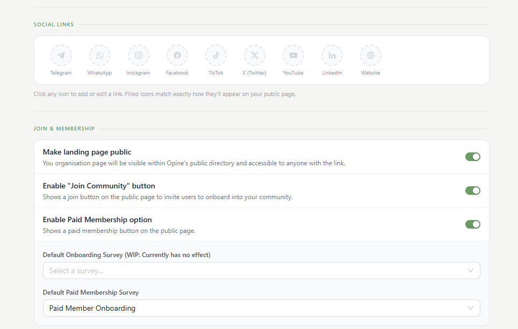Click the "Click any icon to add" hint text
This screenshot has height=329, width=518.
coord(164,94)
